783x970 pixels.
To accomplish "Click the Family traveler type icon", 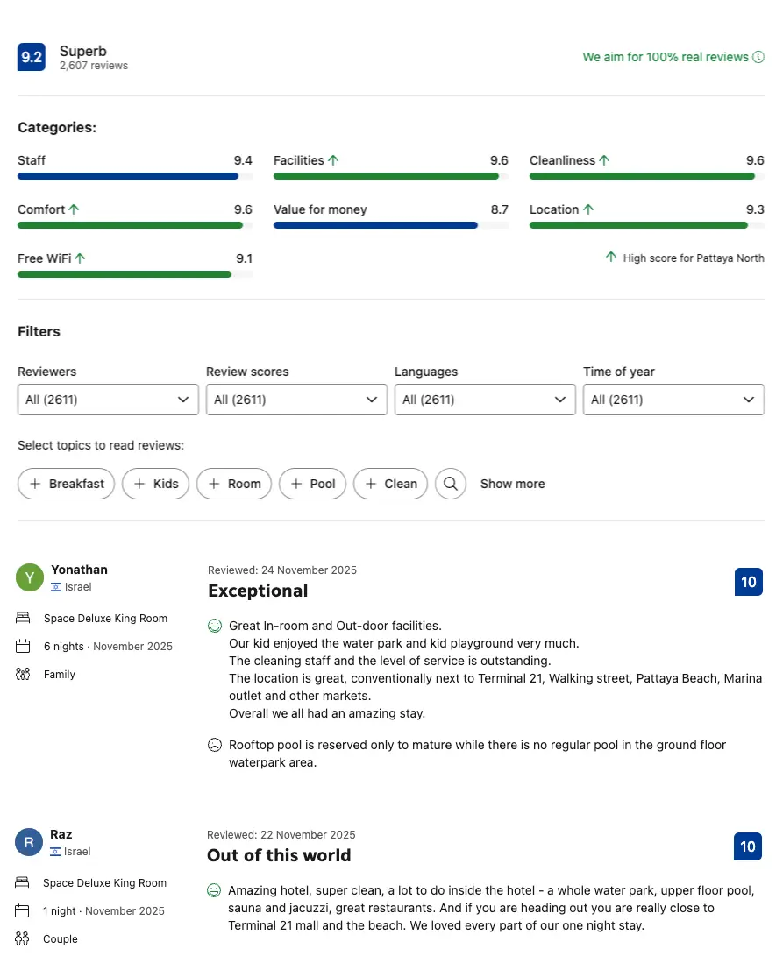I will [x=23, y=675].
